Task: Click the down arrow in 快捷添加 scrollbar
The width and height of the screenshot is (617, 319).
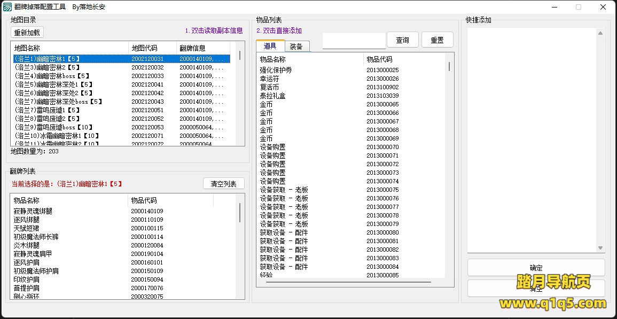Action: tap(600, 248)
